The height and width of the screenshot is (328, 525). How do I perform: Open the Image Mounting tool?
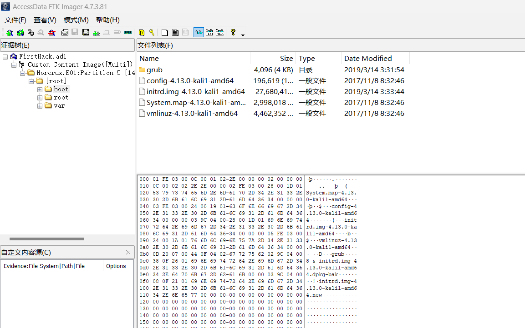click(x=31, y=32)
